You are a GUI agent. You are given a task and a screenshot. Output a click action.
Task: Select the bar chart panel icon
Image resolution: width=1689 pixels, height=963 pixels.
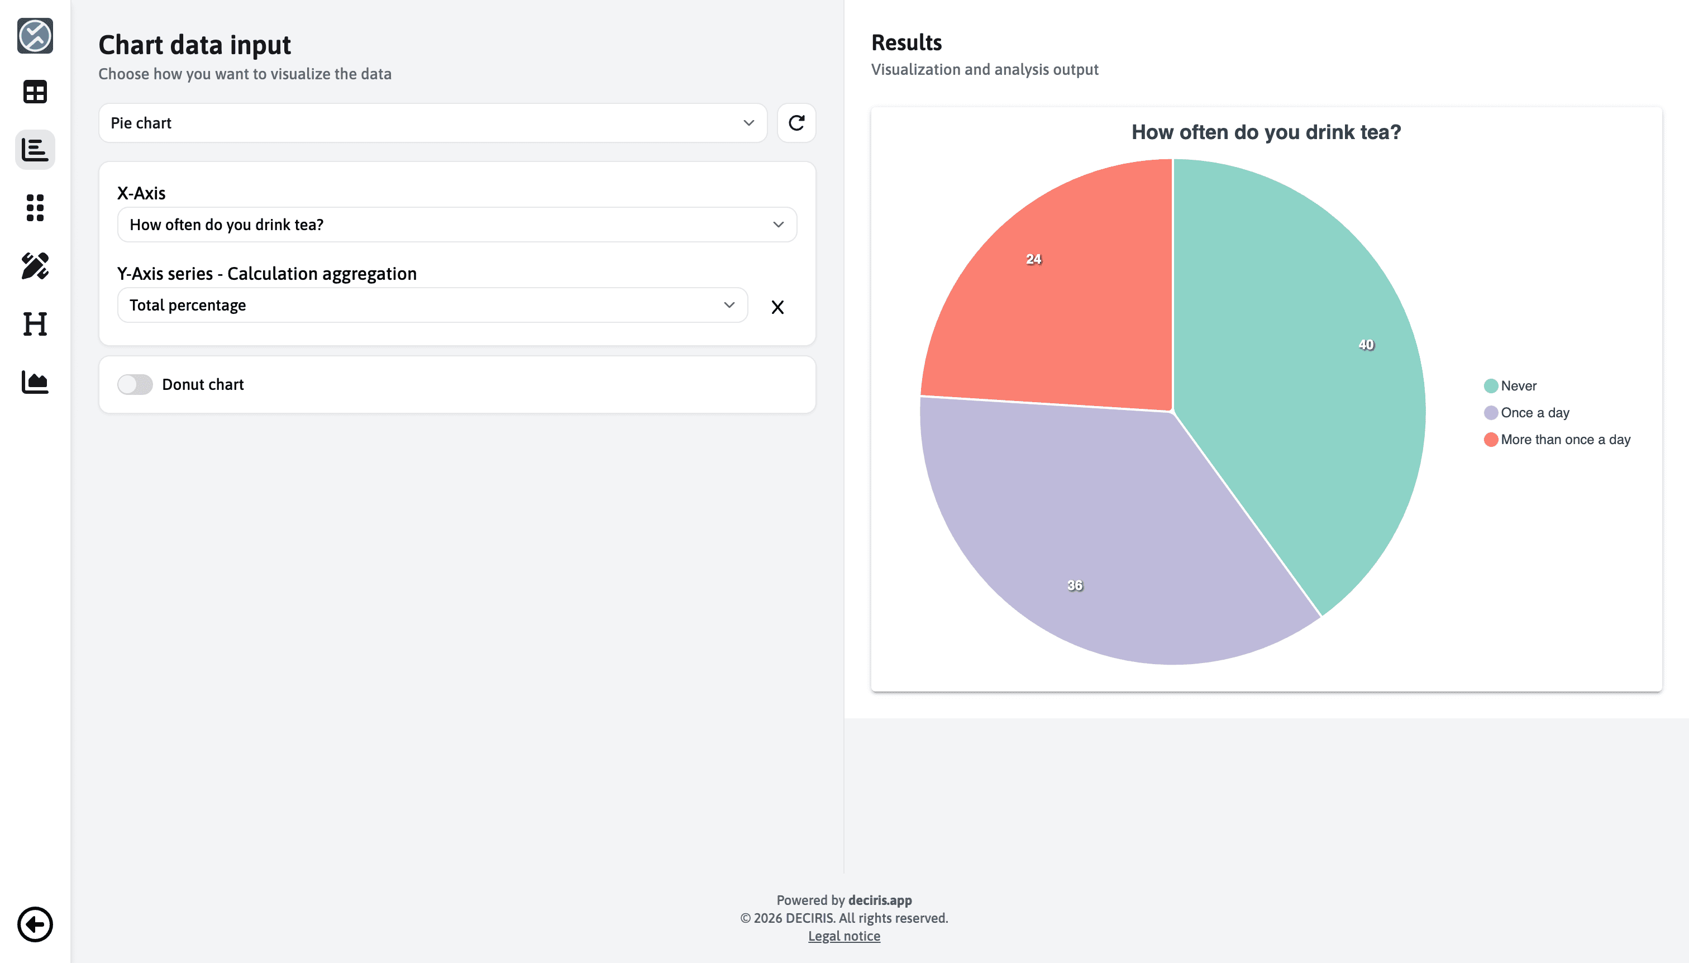[35, 150]
